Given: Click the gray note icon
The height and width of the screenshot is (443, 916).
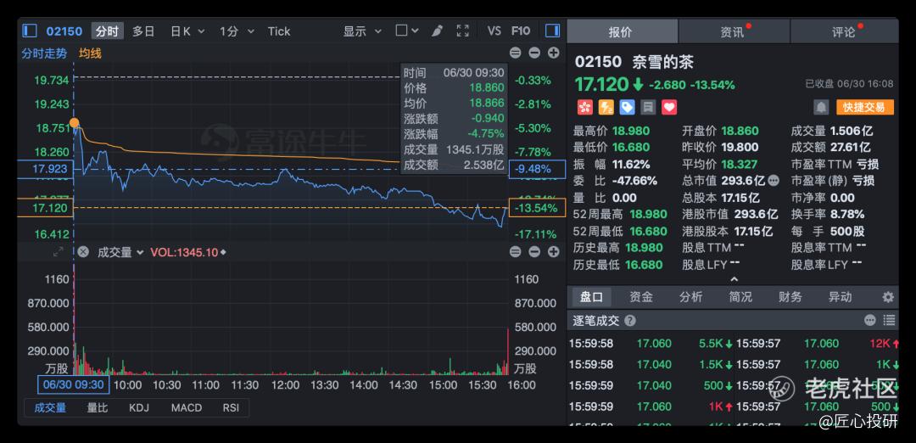Looking at the screenshot, I should pyautogui.click(x=648, y=107).
